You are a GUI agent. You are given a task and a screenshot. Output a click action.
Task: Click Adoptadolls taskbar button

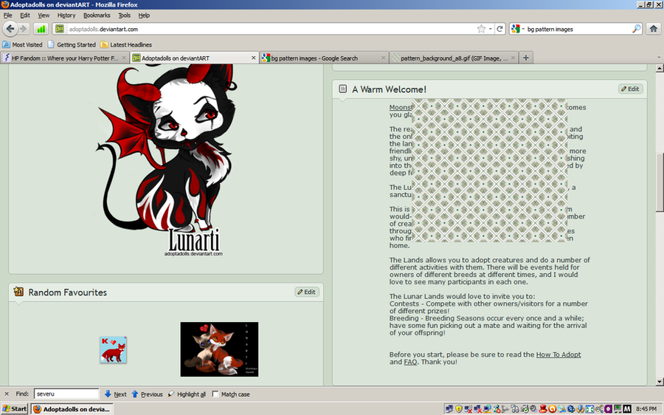73,408
